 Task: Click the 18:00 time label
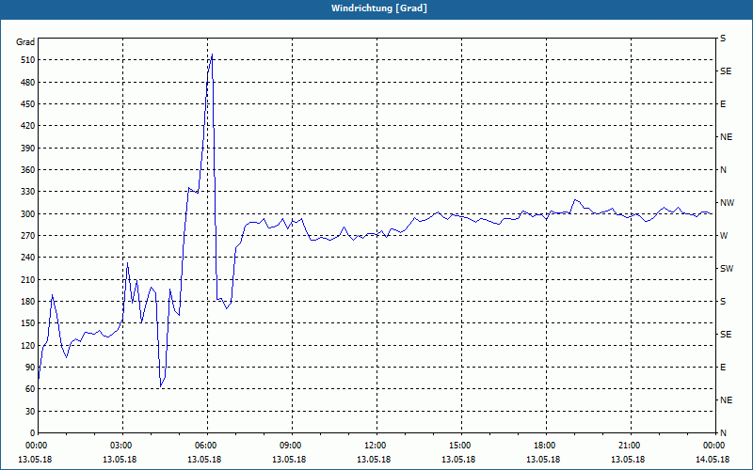pos(543,446)
